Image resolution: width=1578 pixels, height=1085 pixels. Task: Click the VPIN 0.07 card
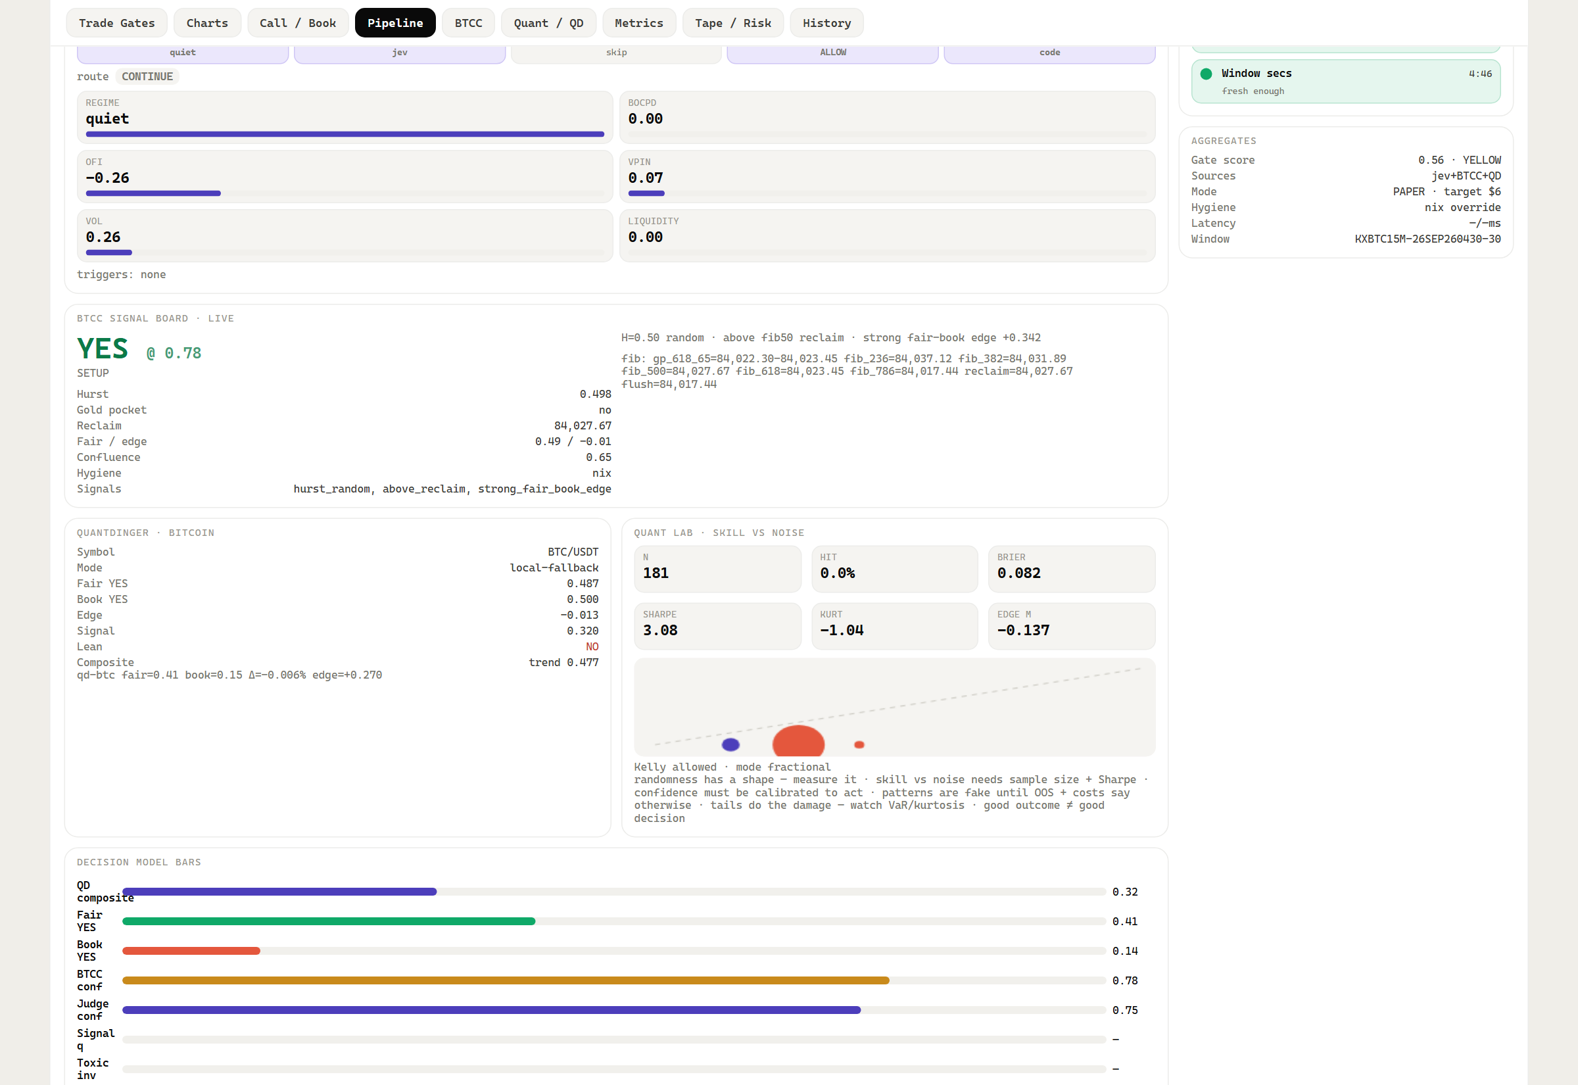[887, 177]
